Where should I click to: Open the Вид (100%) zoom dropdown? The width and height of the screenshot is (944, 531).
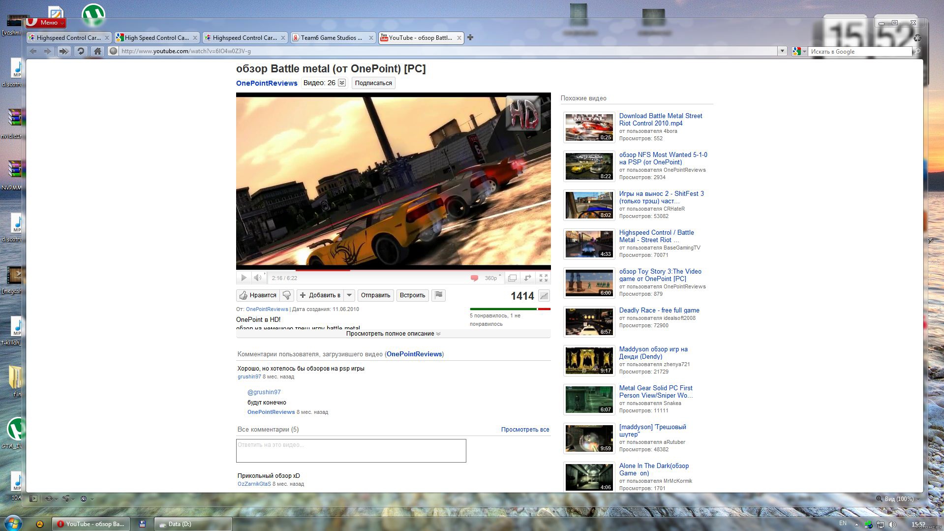[x=897, y=499]
